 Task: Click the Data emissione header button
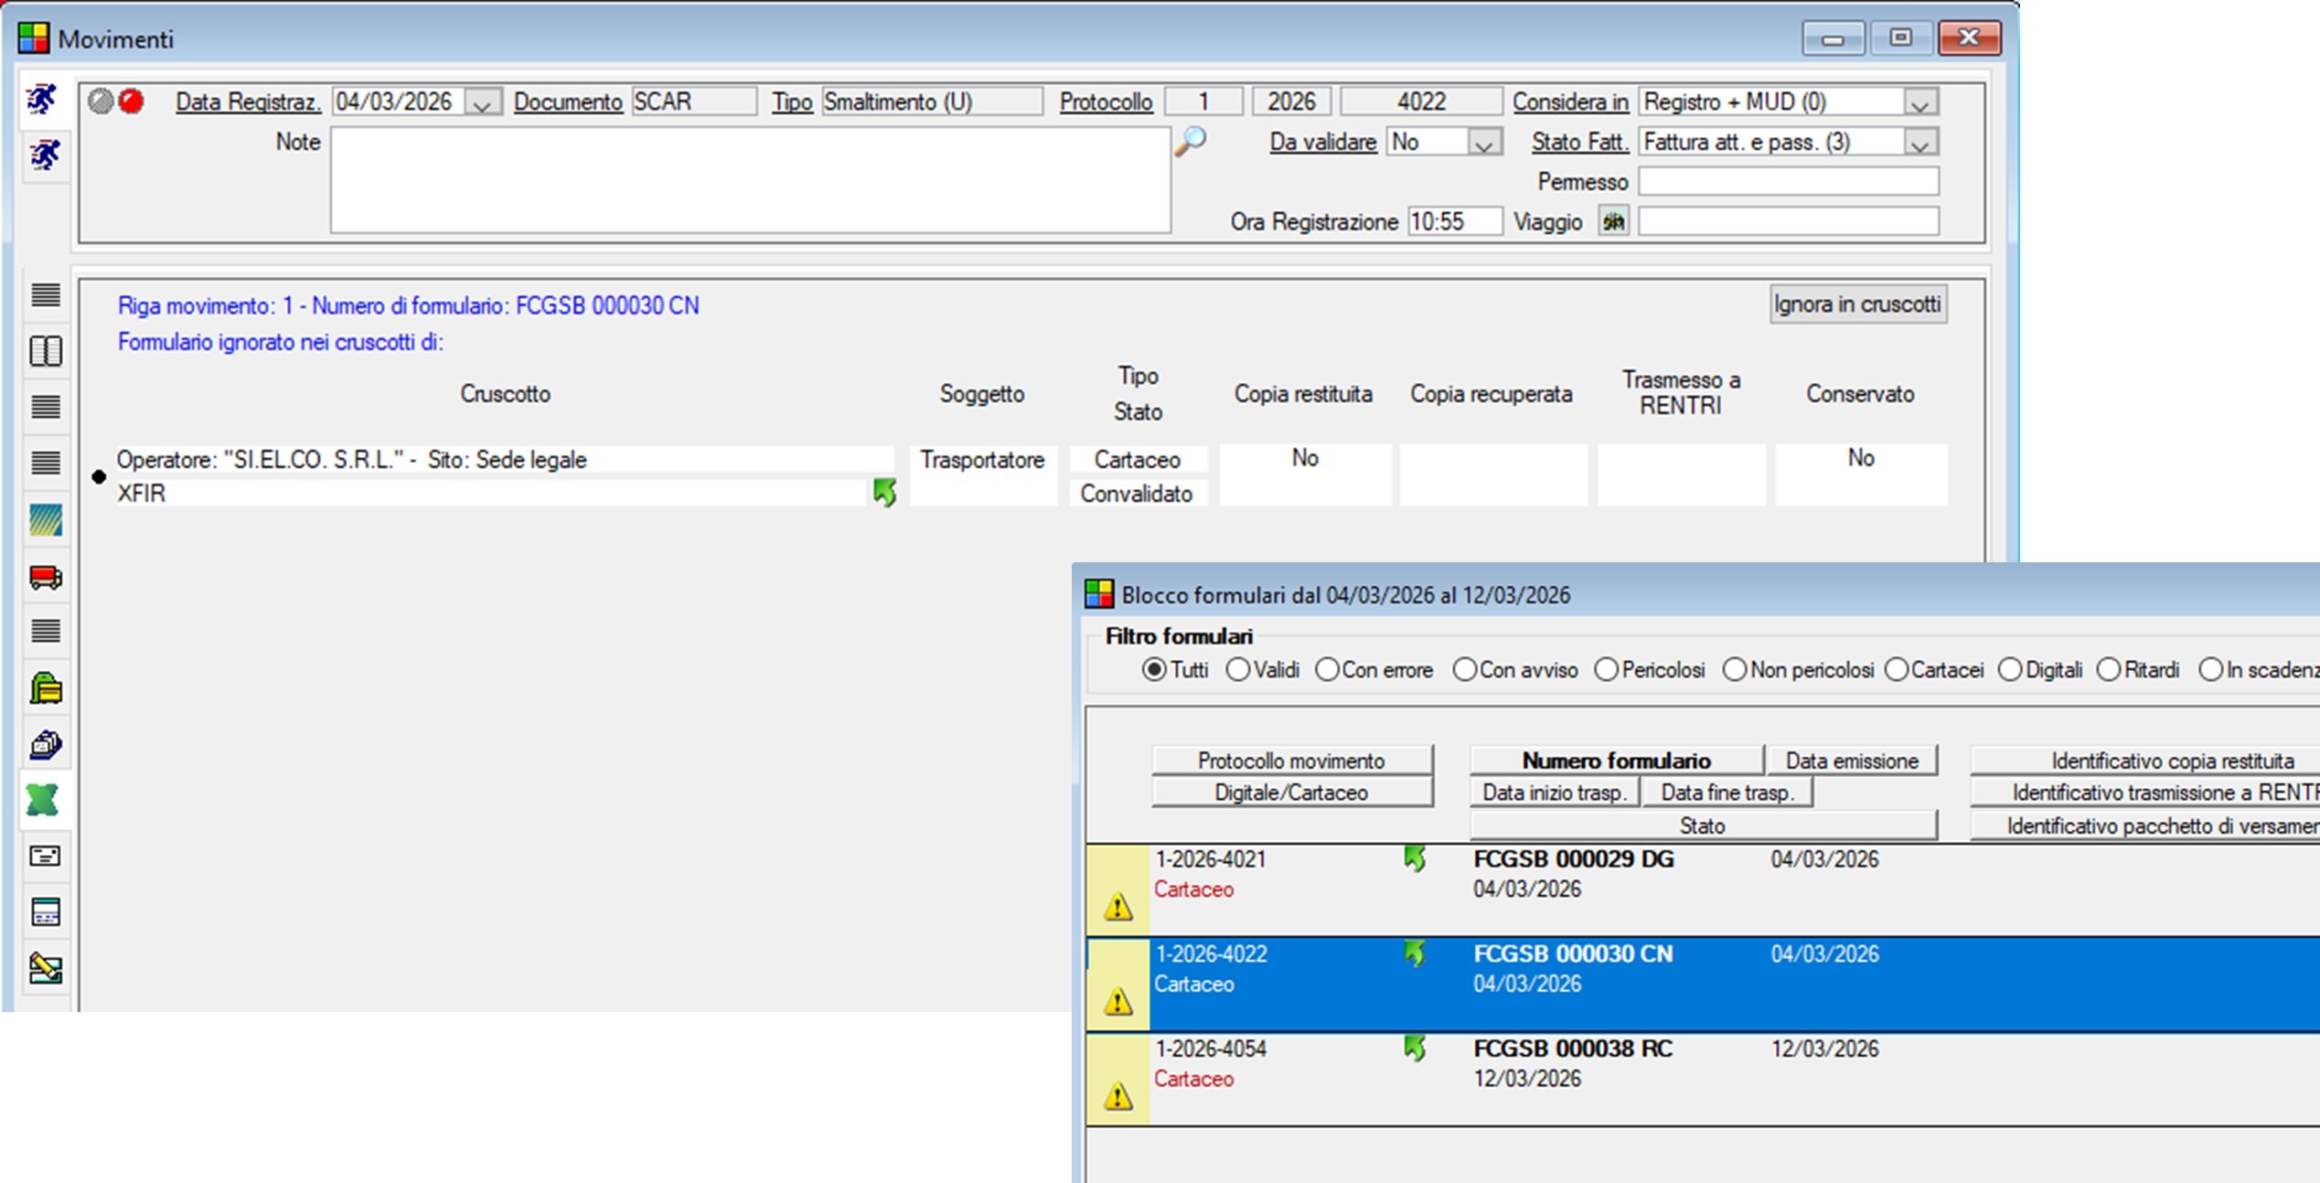click(x=1852, y=761)
